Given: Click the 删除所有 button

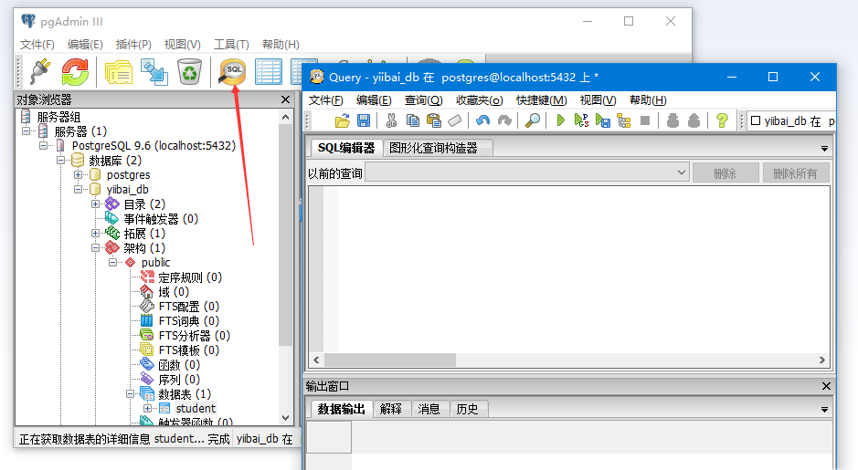Looking at the screenshot, I should (795, 173).
